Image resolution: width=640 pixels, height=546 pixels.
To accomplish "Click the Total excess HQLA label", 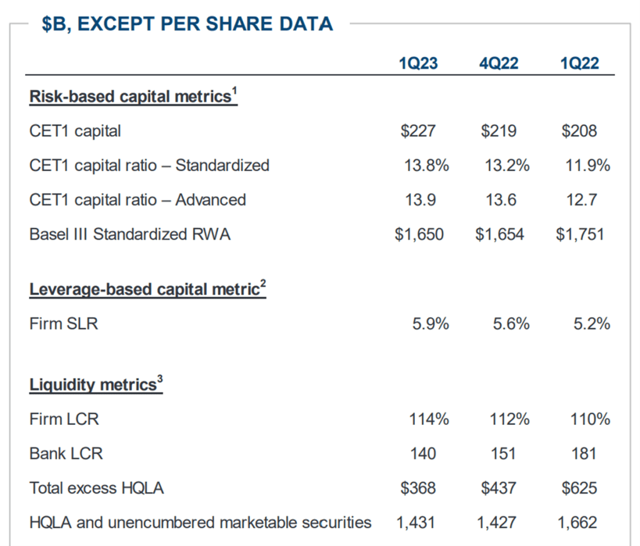I will tap(96, 487).
